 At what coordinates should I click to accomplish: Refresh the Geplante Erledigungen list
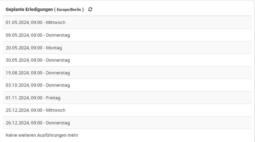pos(90,10)
